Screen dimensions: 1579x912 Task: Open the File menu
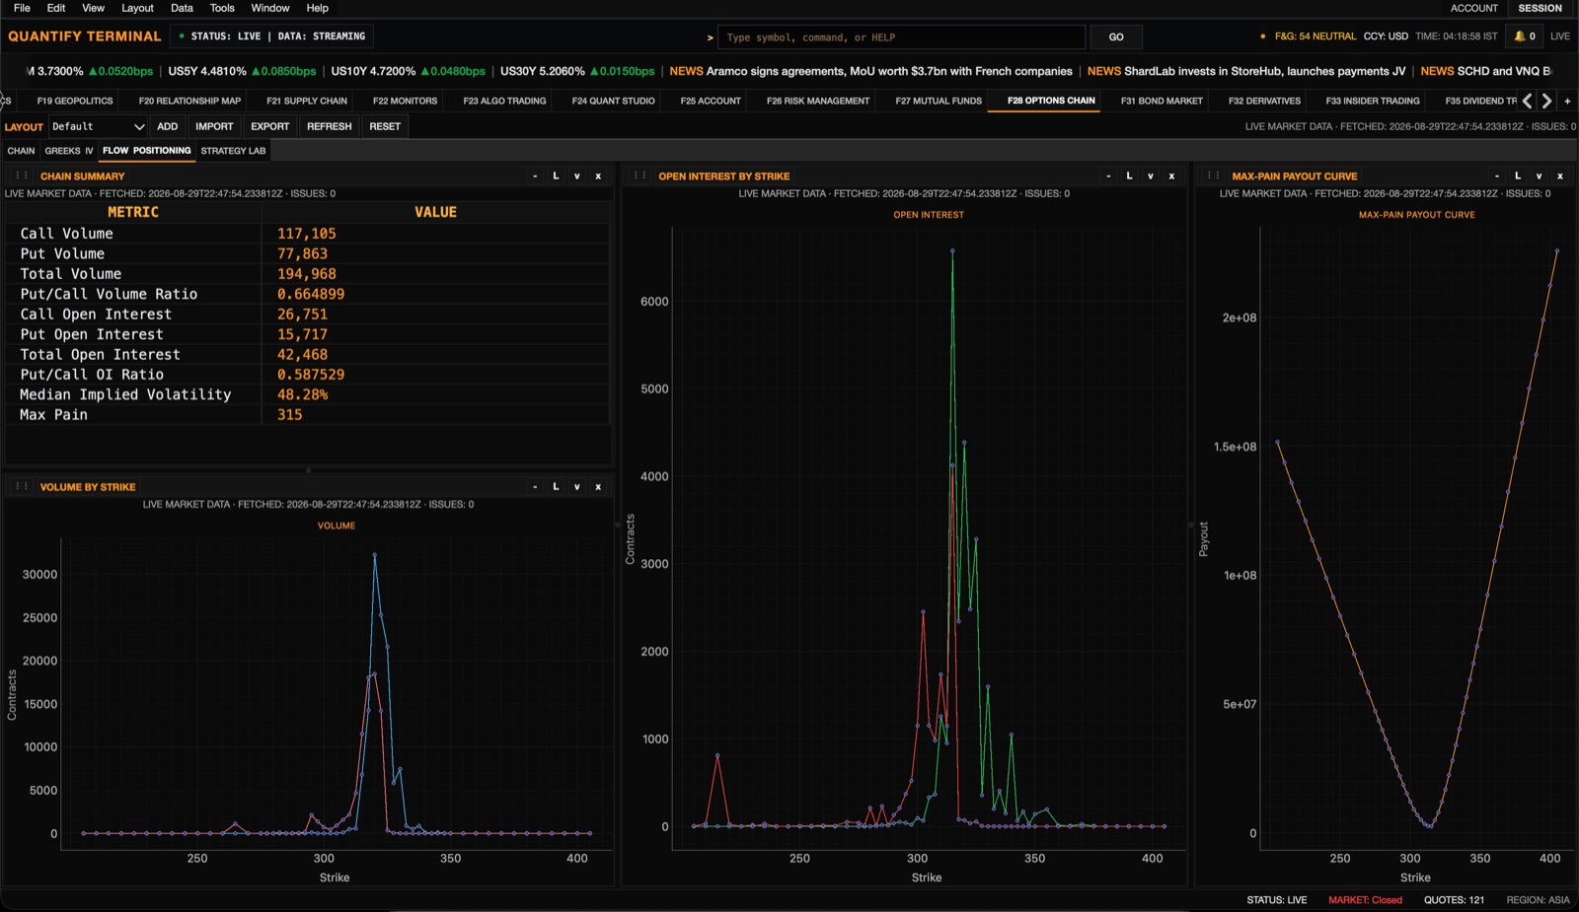(22, 8)
